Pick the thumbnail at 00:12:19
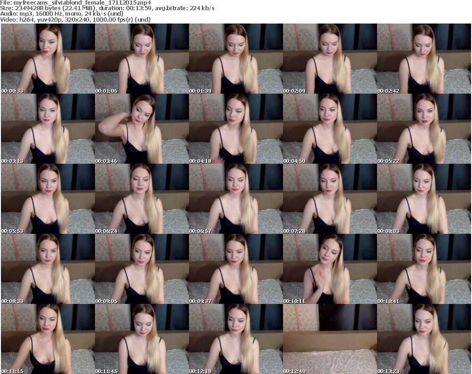 pos(236,339)
